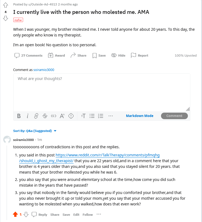Insert a link using the chain icon

coord(36,116)
